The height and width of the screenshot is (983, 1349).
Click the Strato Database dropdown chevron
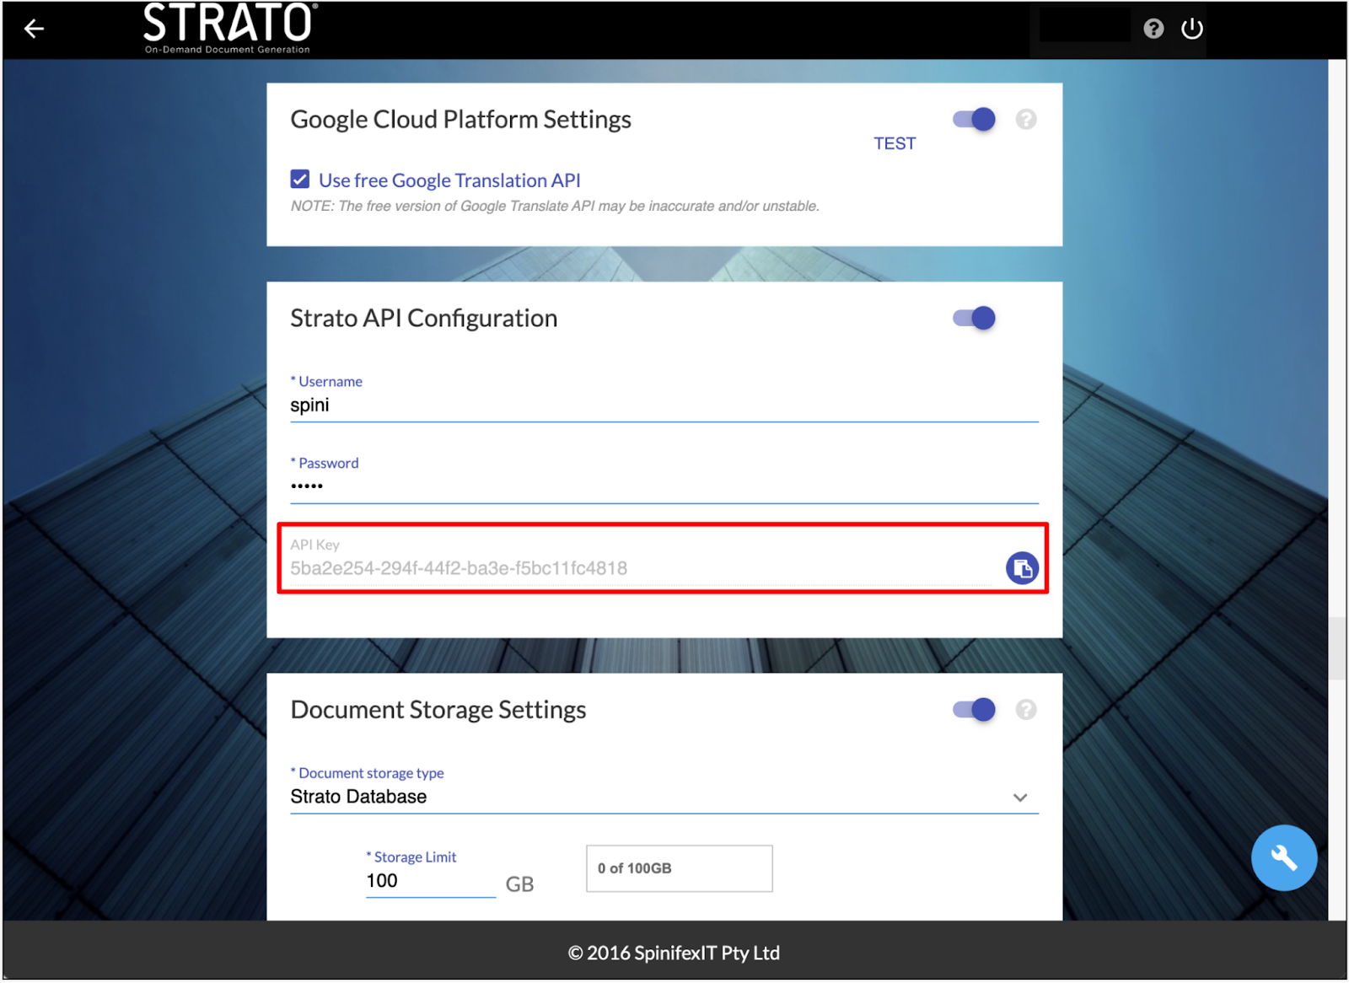tap(1019, 798)
